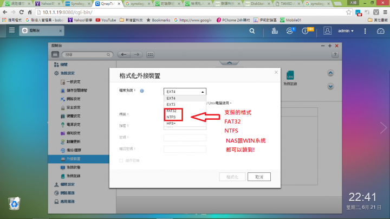Viewport: 390px width, 219px height.
Task: Open the external devices icon with badge 1
Action: (290, 30)
